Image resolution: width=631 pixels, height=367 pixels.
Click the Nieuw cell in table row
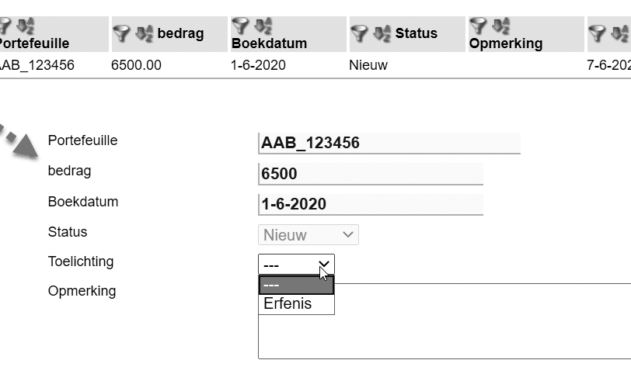[368, 65]
